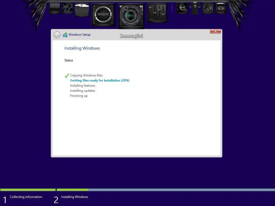Open the black t-shirt dock icon
The width and height of the screenshot is (275, 206).
(x=195, y=8)
